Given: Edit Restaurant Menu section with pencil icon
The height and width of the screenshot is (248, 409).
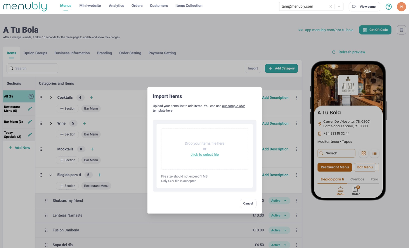Looking at the screenshot, I should tap(30, 109).
